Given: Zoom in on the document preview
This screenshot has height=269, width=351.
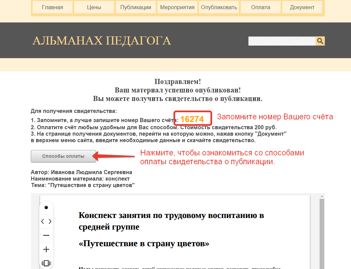Looking at the screenshot, I should pyautogui.click(x=46, y=249).
